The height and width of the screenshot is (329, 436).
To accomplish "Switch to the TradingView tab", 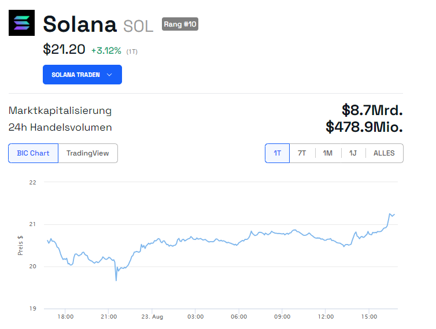I will (88, 153).
